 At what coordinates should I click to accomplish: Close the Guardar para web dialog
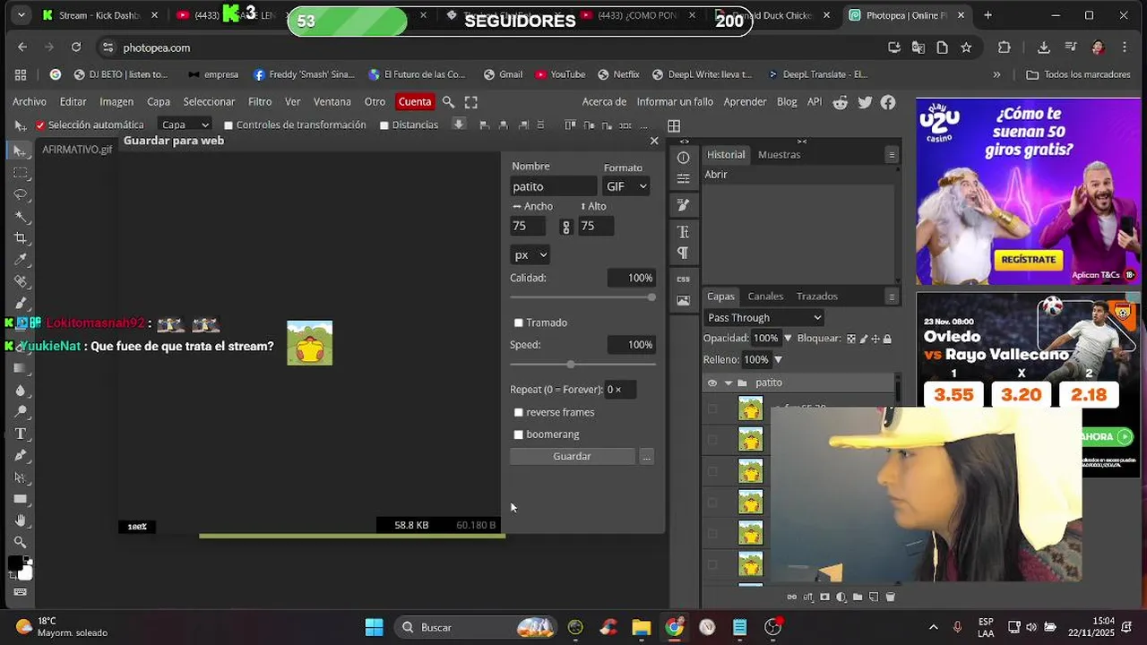(x=654, y=142)
